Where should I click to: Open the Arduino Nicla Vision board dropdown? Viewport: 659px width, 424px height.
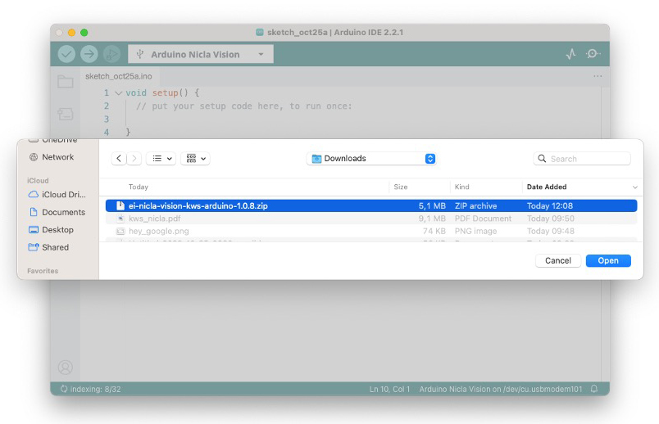click(x=201, y=54)
